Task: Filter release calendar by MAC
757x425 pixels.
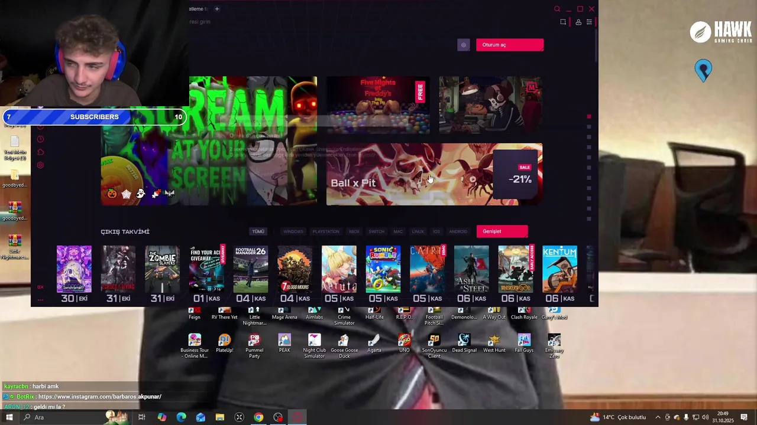Action: [x=398, y=231]
